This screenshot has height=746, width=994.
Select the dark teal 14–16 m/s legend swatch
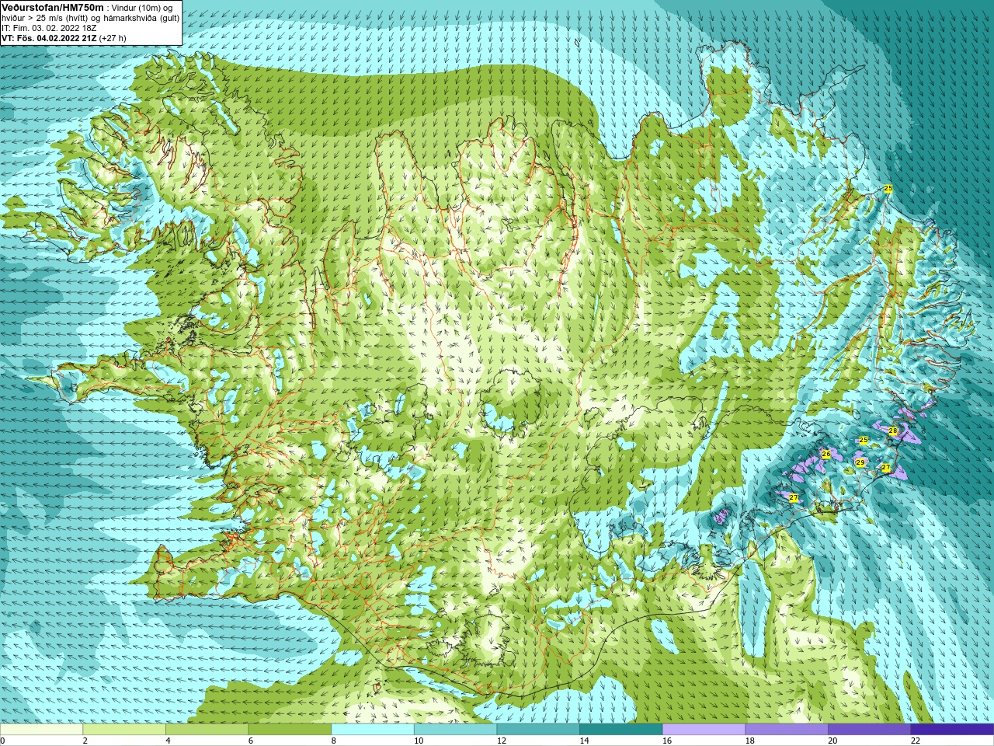(x=621, y=730)
